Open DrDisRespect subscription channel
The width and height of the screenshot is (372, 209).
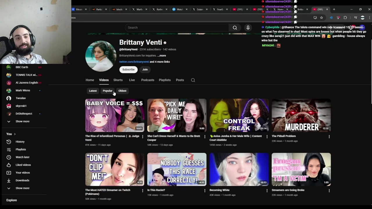click(23, 113)
